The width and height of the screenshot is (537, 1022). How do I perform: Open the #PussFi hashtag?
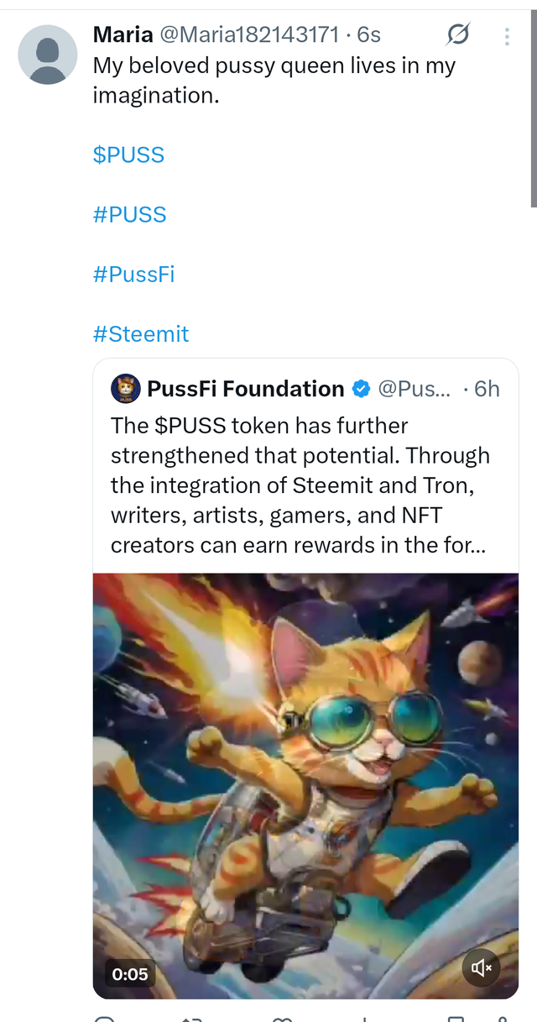133,275
